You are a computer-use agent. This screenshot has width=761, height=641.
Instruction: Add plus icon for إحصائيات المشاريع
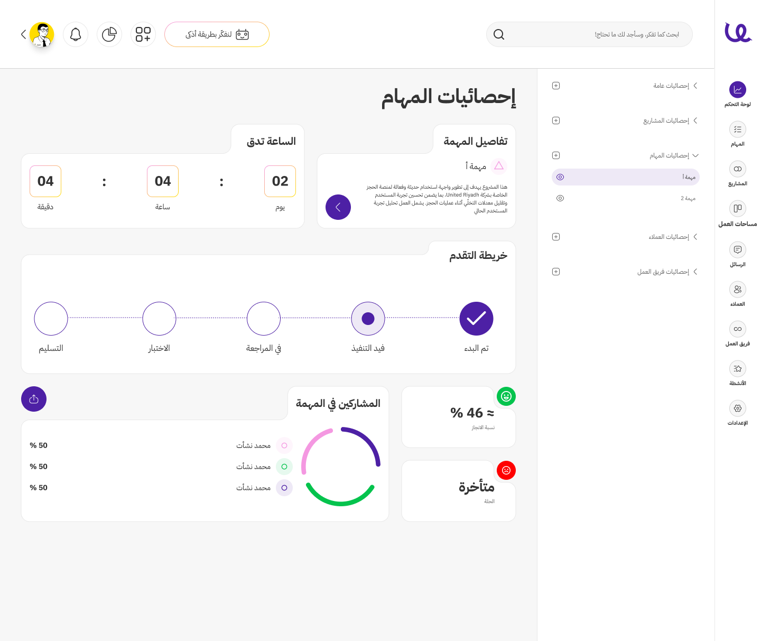click(556, 120)
